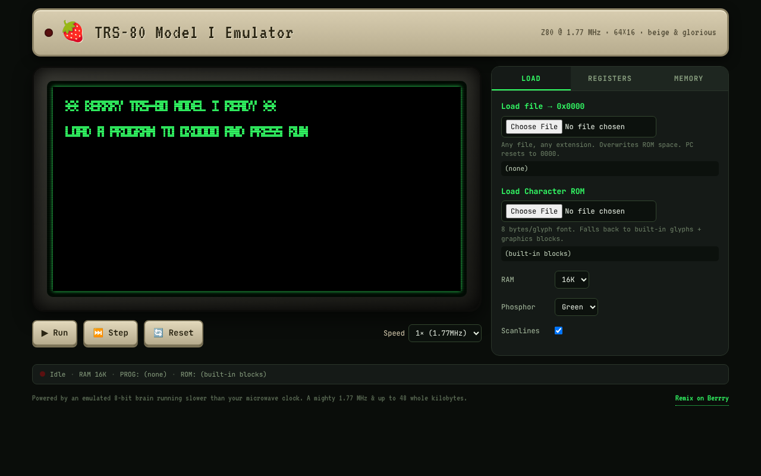Click the 'Powered by an emulated 8-bit brain' footer

pyautogui.click(x=249, y=398)
